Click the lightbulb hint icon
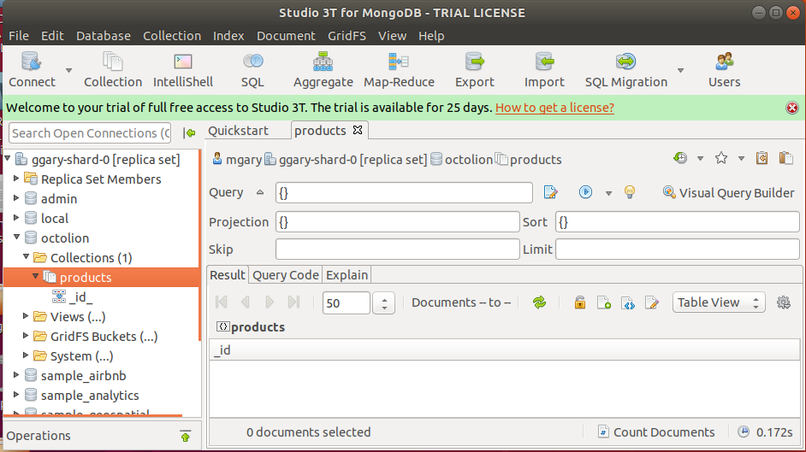The width and height of the screenshot is (806, 452). [x=630, y=192]
